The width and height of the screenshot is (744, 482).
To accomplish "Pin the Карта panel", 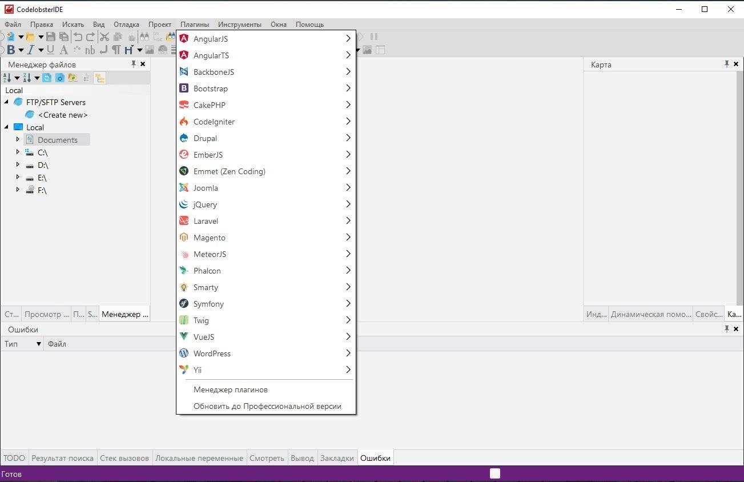I will tap(727, 64).
